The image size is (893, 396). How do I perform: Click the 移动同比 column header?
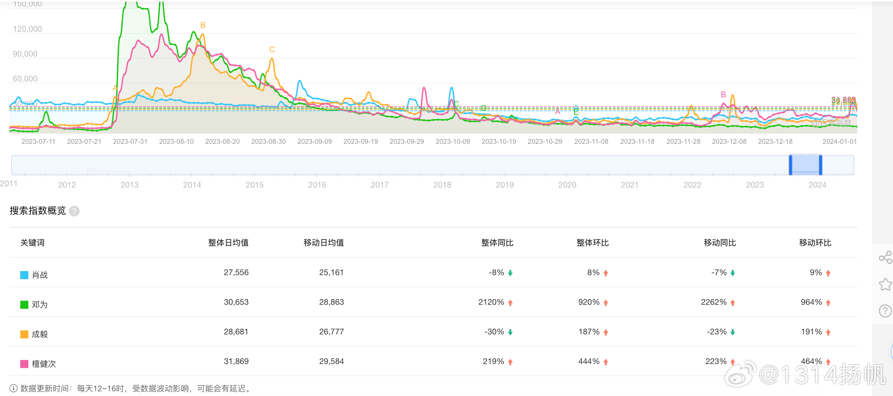720,242
